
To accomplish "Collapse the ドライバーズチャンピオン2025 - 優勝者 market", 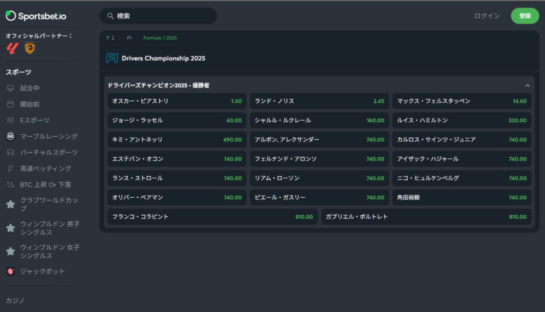I will pos(527,86).
